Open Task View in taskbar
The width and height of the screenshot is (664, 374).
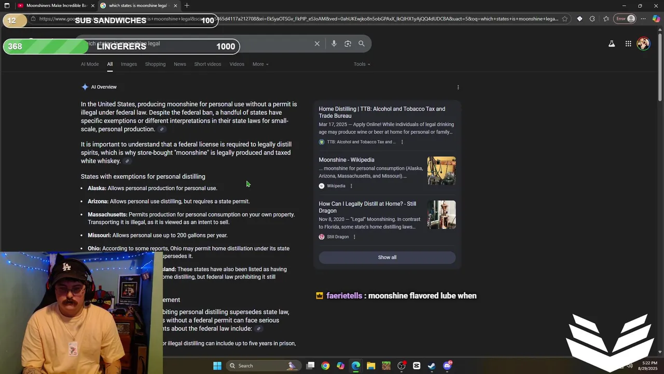pyautogui.click(x=310, y=366)
